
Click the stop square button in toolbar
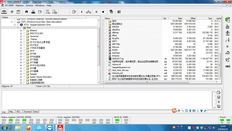click(103, 12)
